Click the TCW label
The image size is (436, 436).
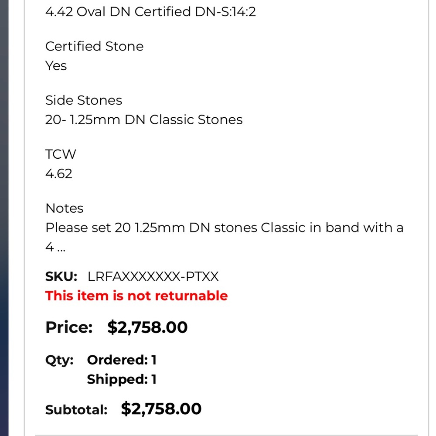(x=60, y=154)
